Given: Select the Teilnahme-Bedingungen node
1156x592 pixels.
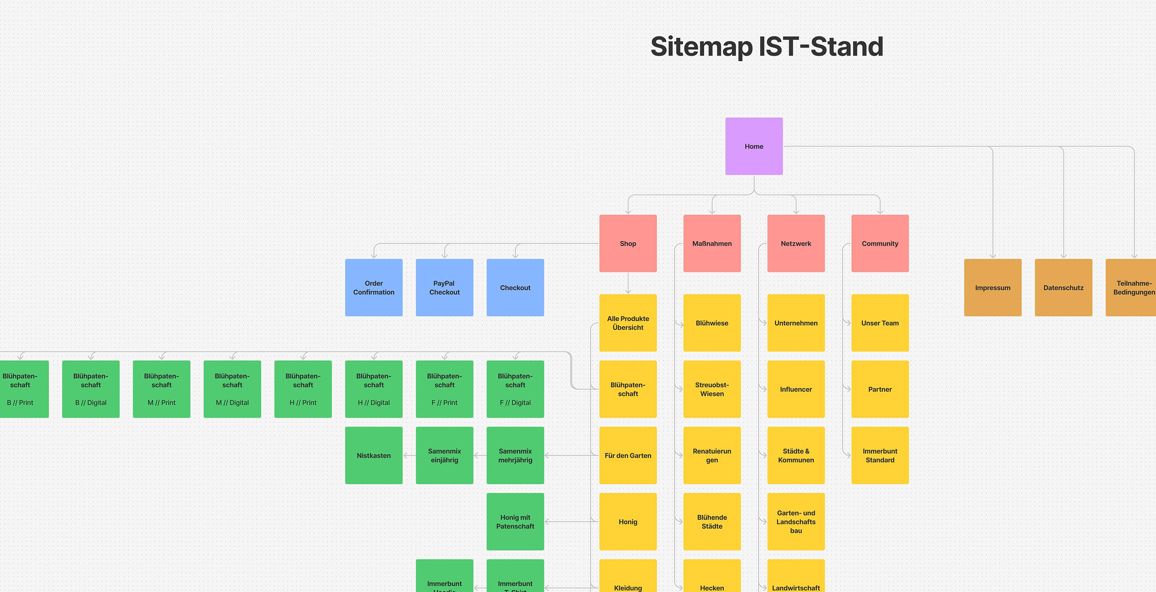Looking at the screenshot, I should coord(1131,288).
